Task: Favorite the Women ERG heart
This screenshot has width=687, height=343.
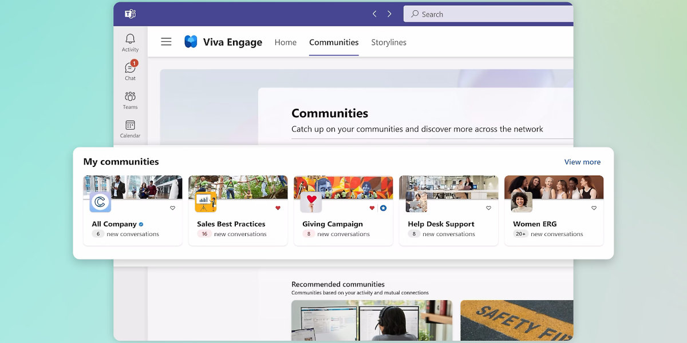Action: (x=594, y=208)
